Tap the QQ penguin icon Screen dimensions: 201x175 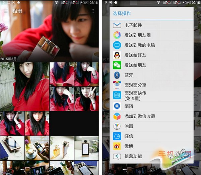117,55
